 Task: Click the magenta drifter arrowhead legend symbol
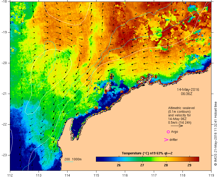point(166,140)
